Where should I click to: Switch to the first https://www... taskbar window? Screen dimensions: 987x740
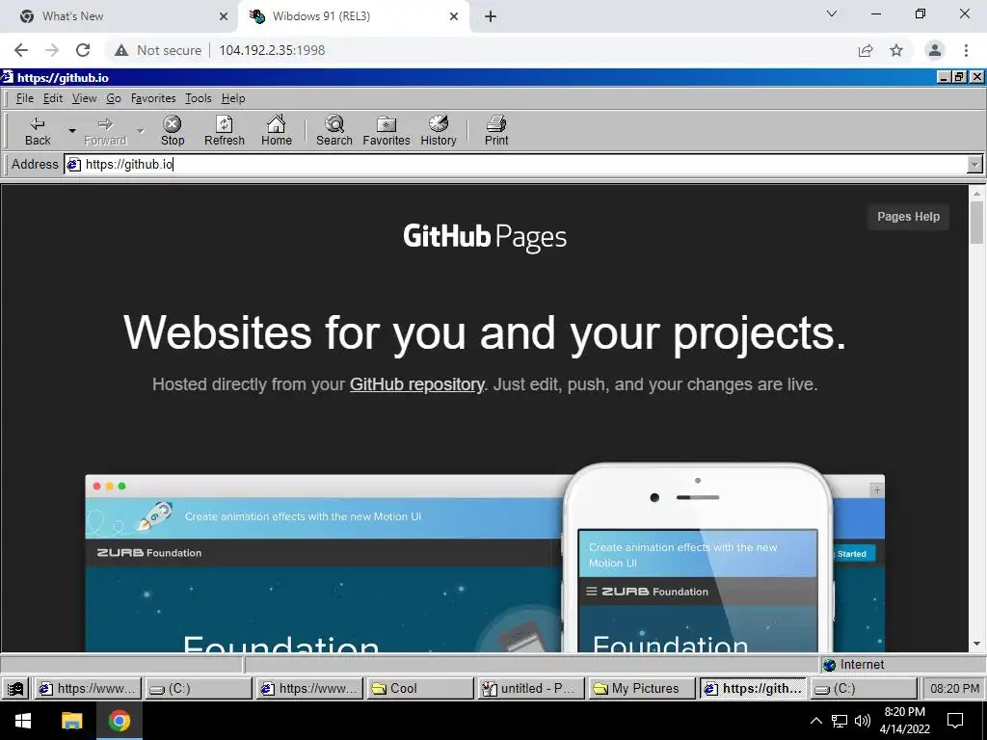coord(88,688)
